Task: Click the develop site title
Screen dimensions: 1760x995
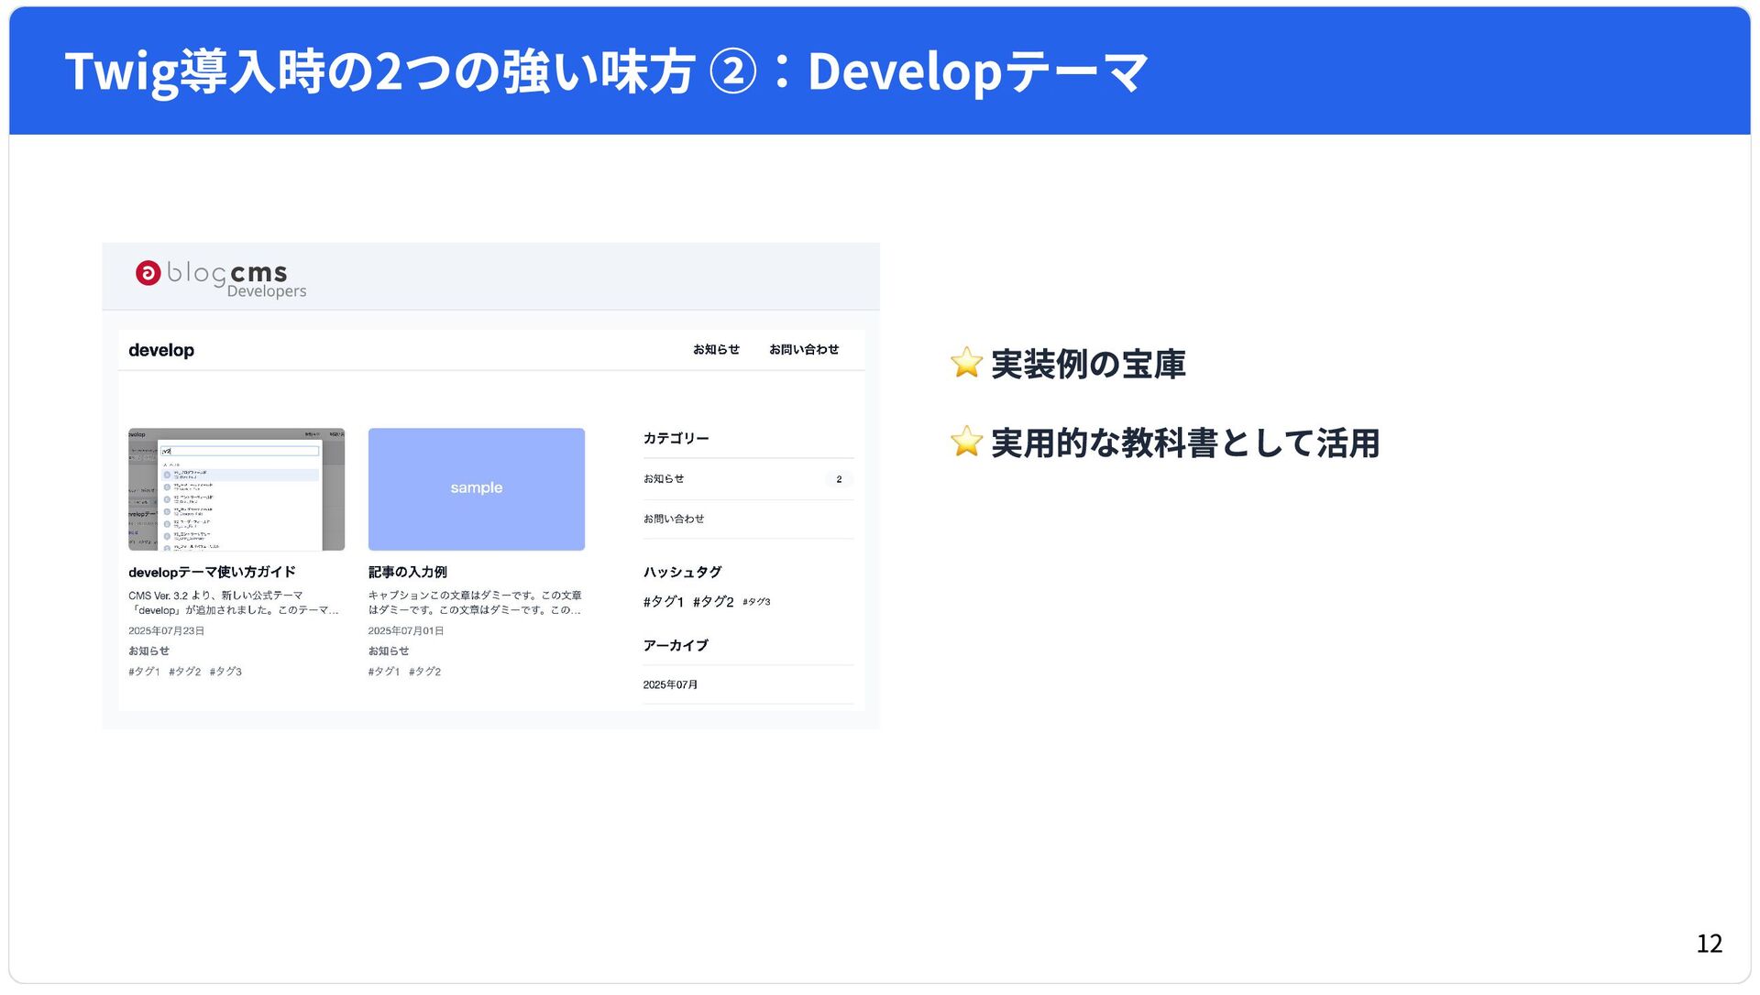Action: click(161, 350)
